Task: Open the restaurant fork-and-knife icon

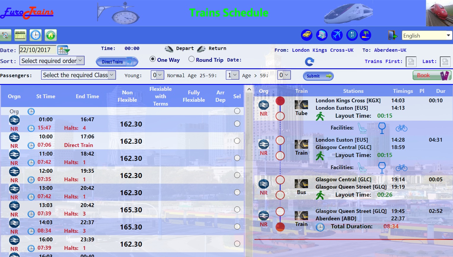Action: pos(352,35)
